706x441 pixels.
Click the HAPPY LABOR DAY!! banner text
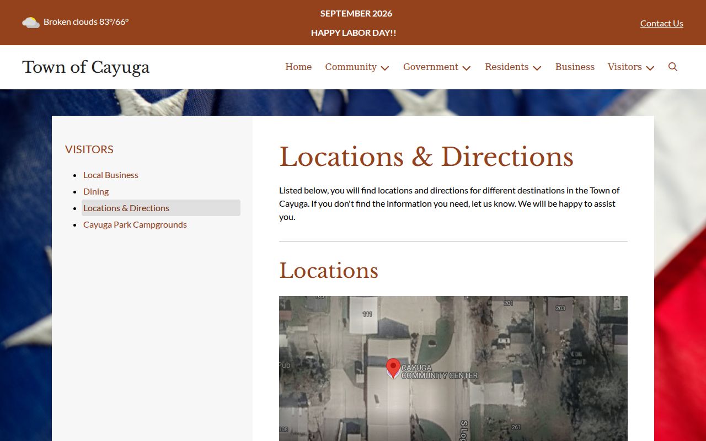pos(354,33)
